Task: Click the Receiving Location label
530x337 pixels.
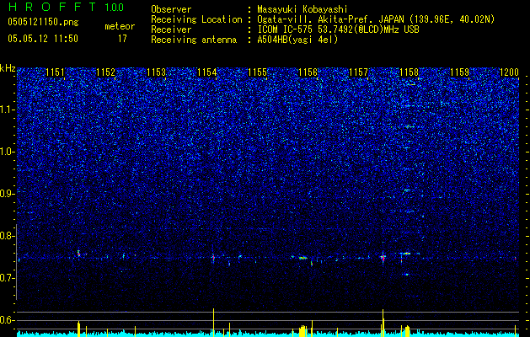Action: pyautogui.click(x=196, y=19)
